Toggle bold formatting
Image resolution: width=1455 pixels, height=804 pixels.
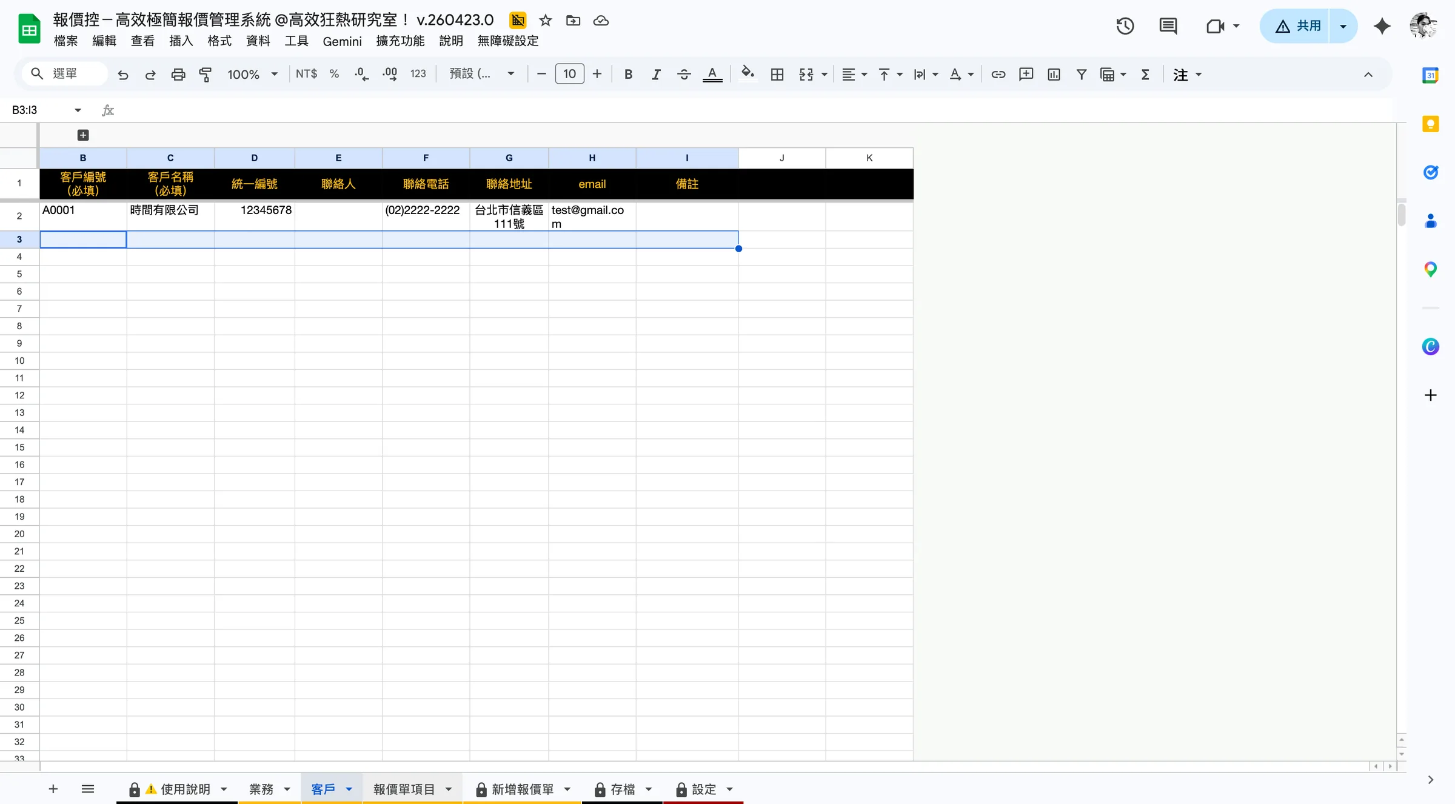point(628,74)
